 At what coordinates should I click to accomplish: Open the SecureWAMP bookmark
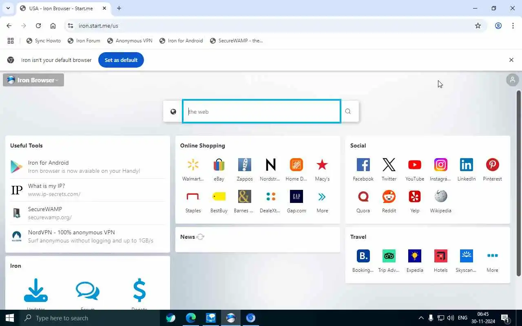tap(237, 41)
